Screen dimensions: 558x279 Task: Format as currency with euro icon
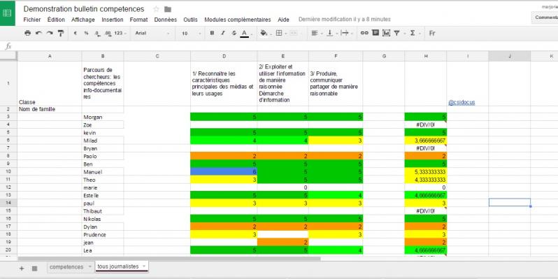coord(76,33)
